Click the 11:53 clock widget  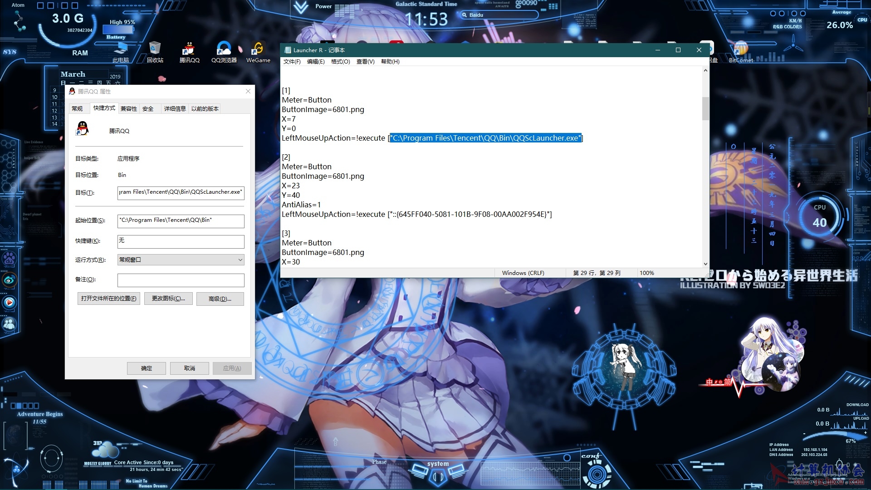426,20
